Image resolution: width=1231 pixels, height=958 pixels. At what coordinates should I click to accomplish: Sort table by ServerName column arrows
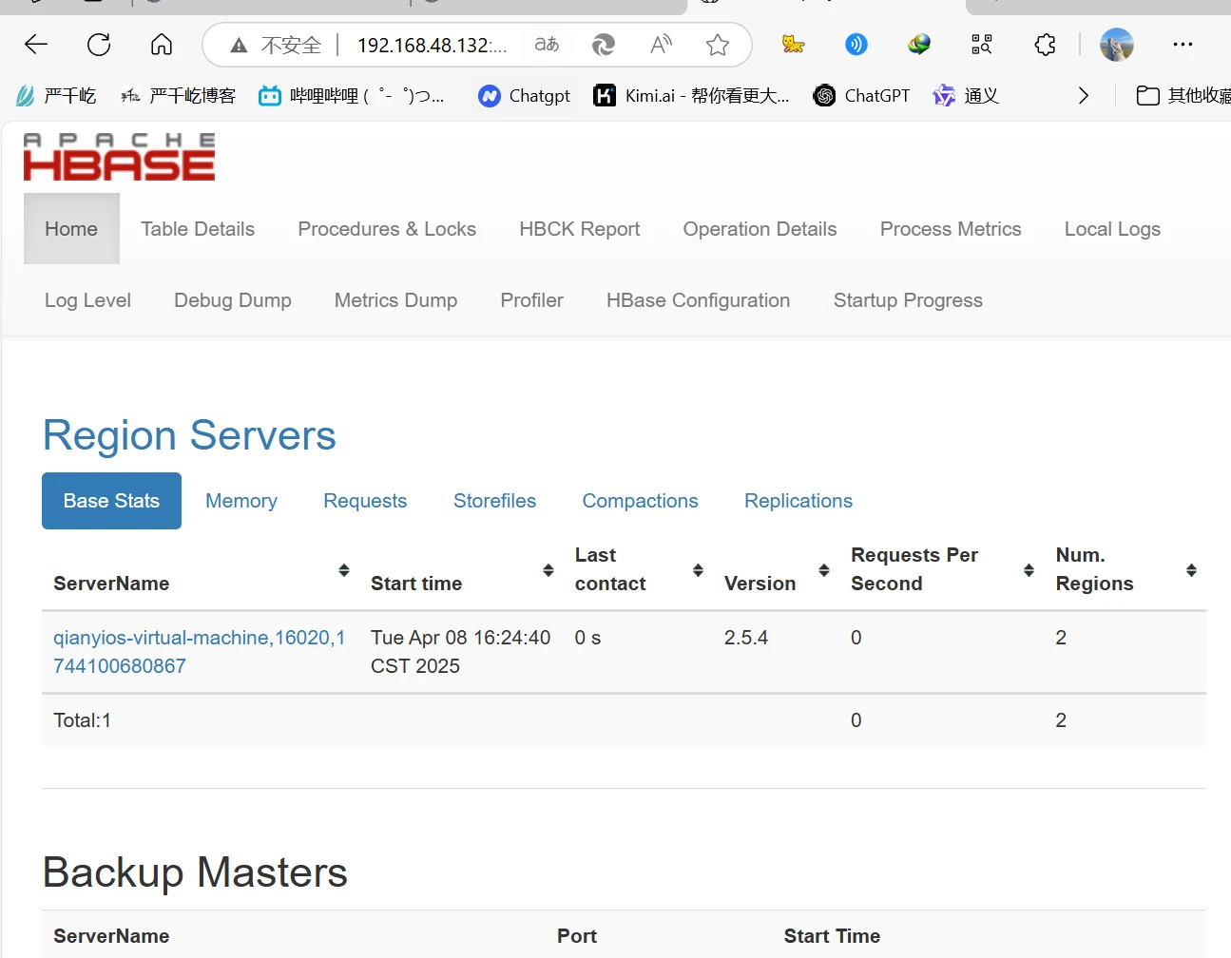coord(344,570)
